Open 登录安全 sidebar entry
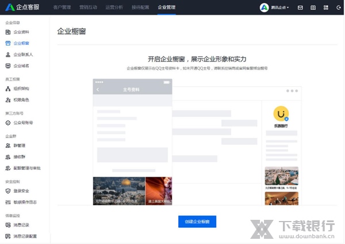This screenshot has width=345, height=244. tap(21, 191)
